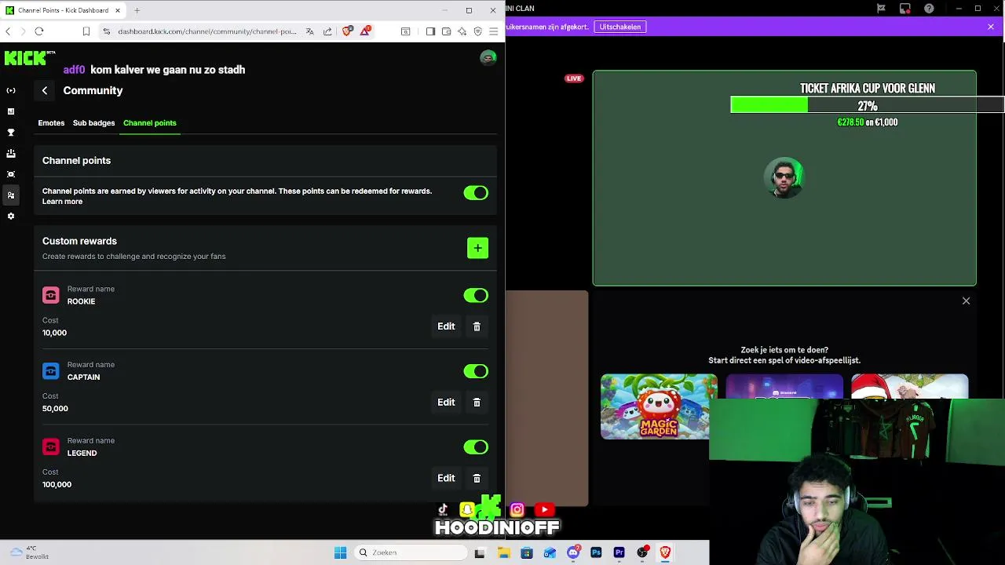1005x565 pixels.
Task: Edit the ROOKIE reward
Action: click(x=446, y=326)
